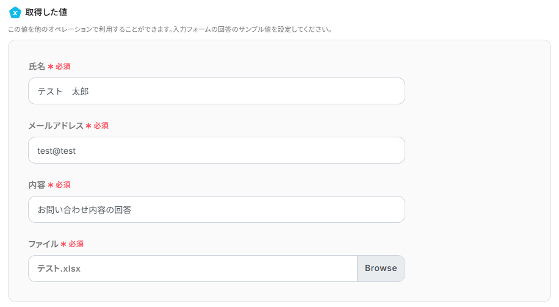This screenshot has width=559, height=307.
Task: Click the 必須 text beside 氏名
Action: click(x=63, y=67)
